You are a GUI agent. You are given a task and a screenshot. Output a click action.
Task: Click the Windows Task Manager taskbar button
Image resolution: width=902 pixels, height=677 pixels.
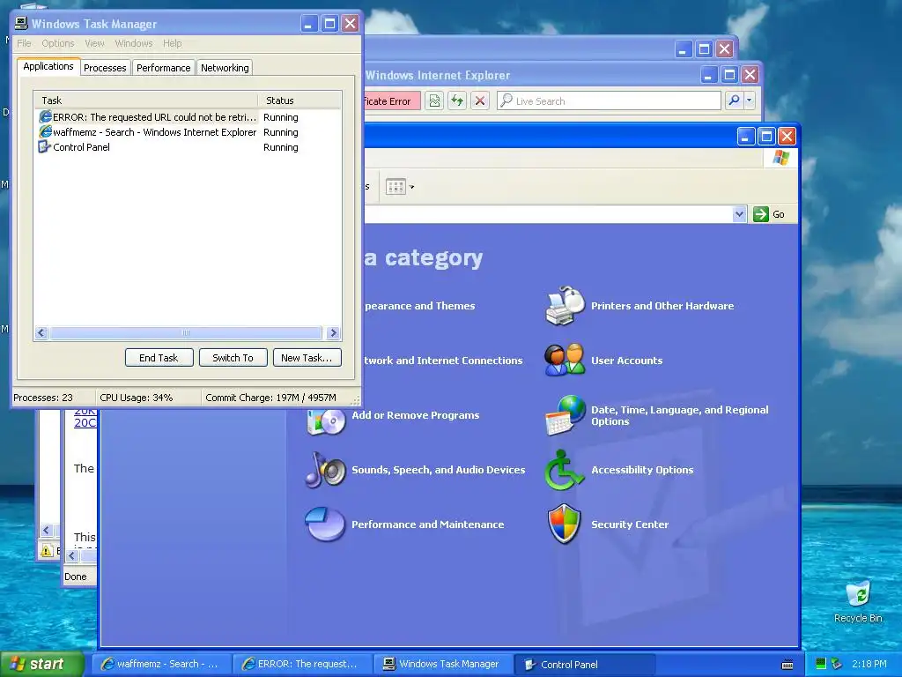click(443, 665)
